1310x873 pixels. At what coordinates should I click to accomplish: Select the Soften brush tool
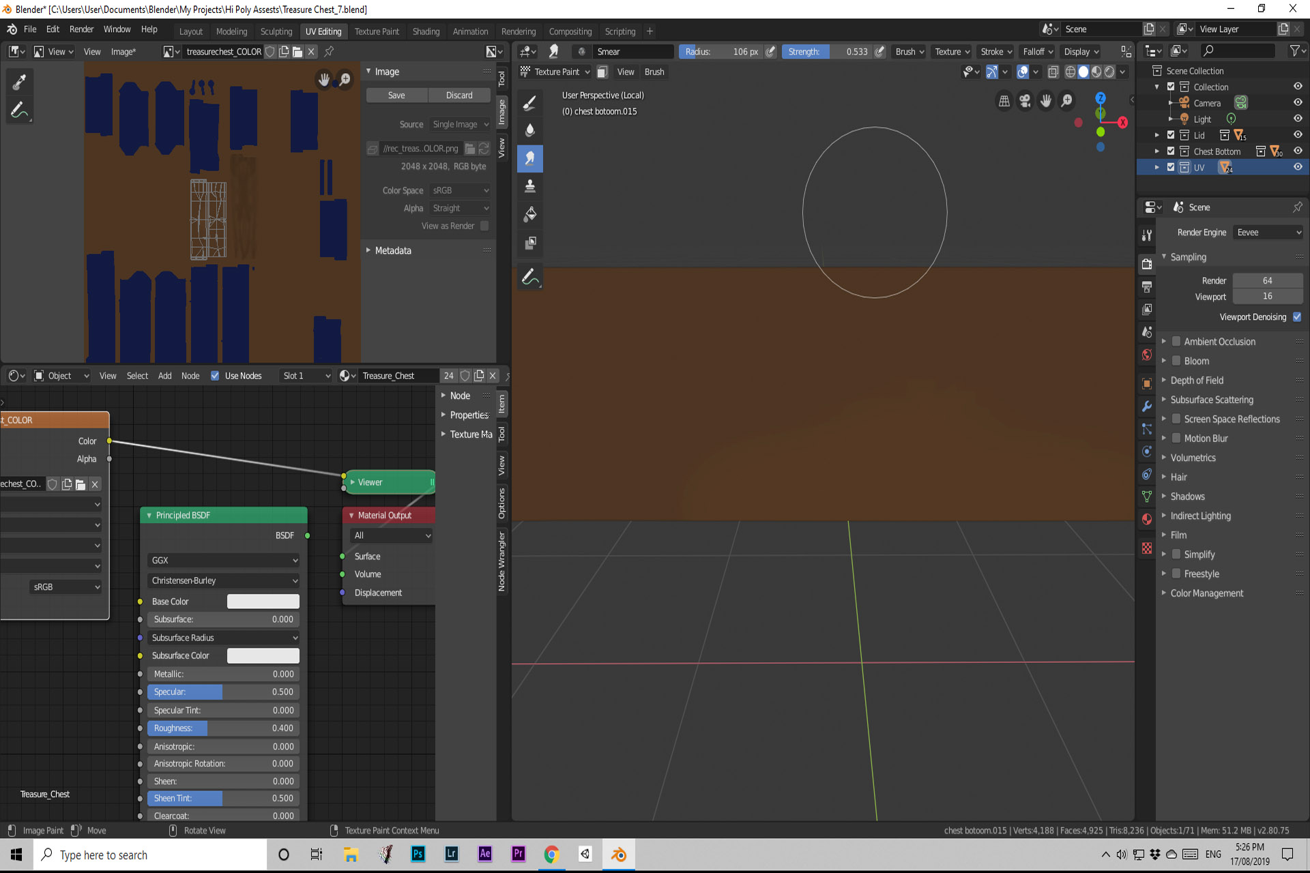[x=529, y=130]
